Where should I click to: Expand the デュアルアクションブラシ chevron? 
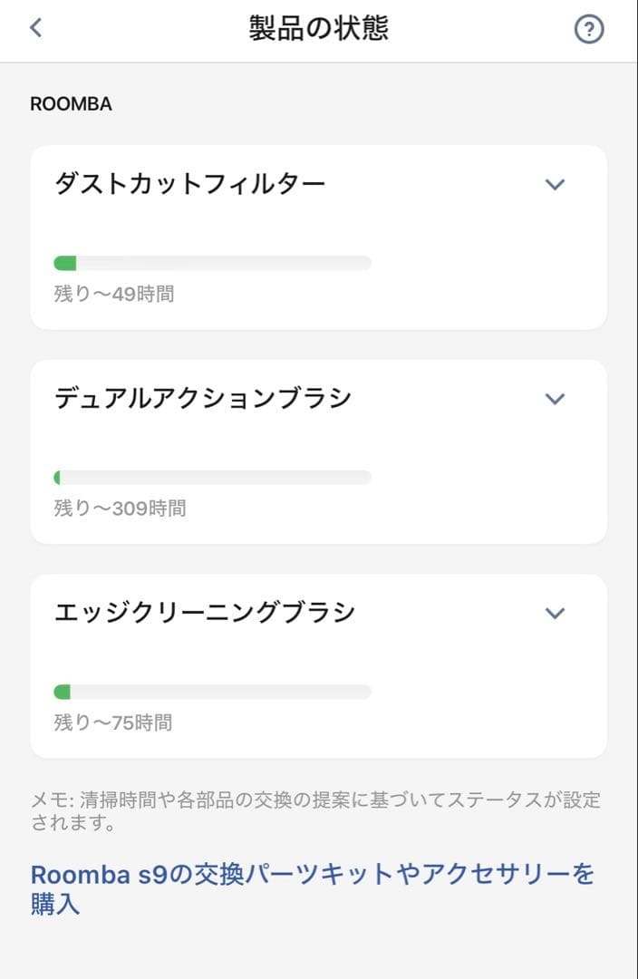click(555, 399)
